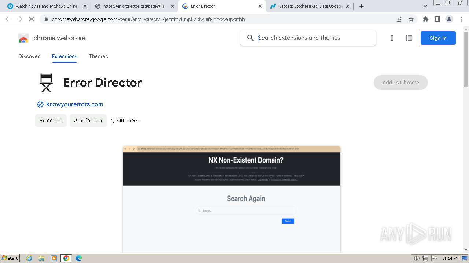Screen dimensions: 469x263
Task: Open File Explorer from taskbar
Action: click(x=41, y=258)
